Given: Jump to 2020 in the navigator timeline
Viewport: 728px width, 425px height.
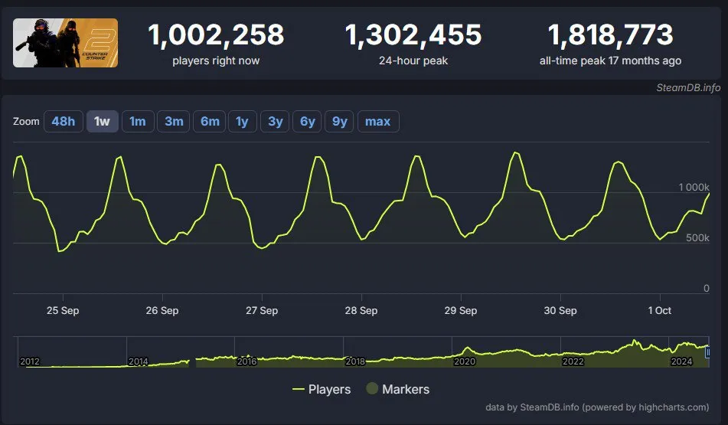Looking at the screenshot, I should point(465,361).
